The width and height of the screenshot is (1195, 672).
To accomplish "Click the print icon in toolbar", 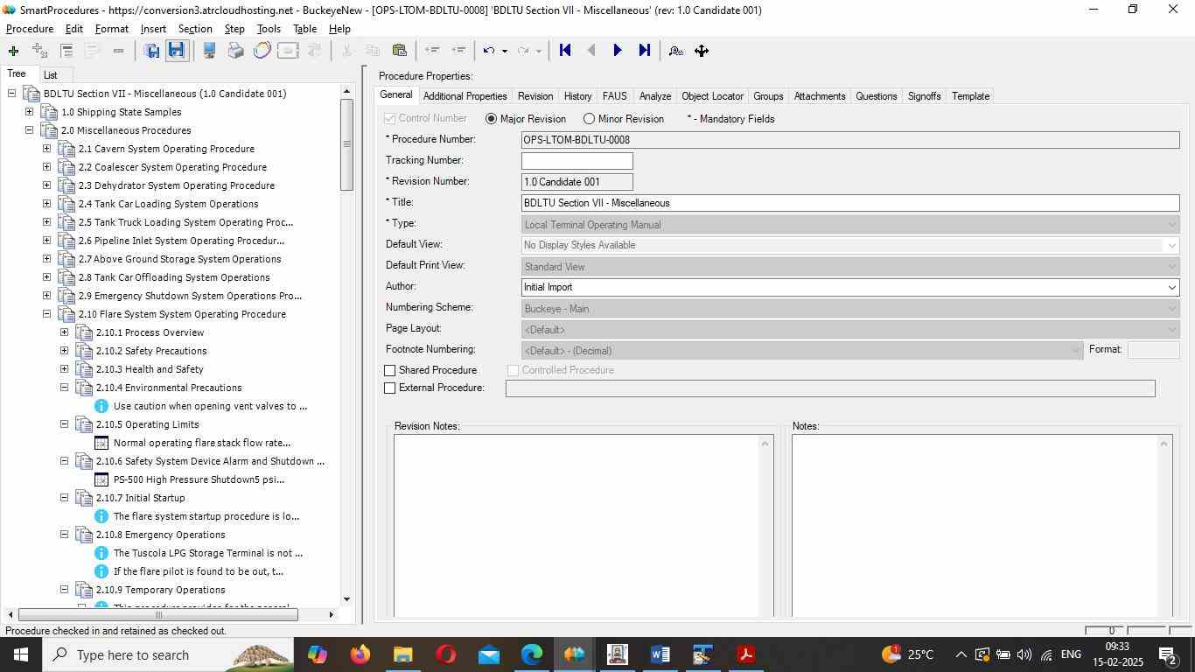I will tap(235, 51).
